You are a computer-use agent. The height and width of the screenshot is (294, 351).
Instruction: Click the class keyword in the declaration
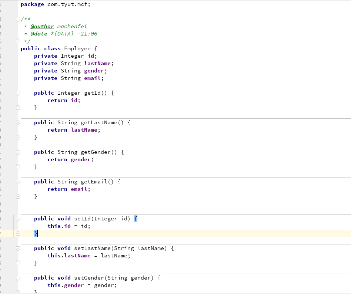tap(52, 48)
